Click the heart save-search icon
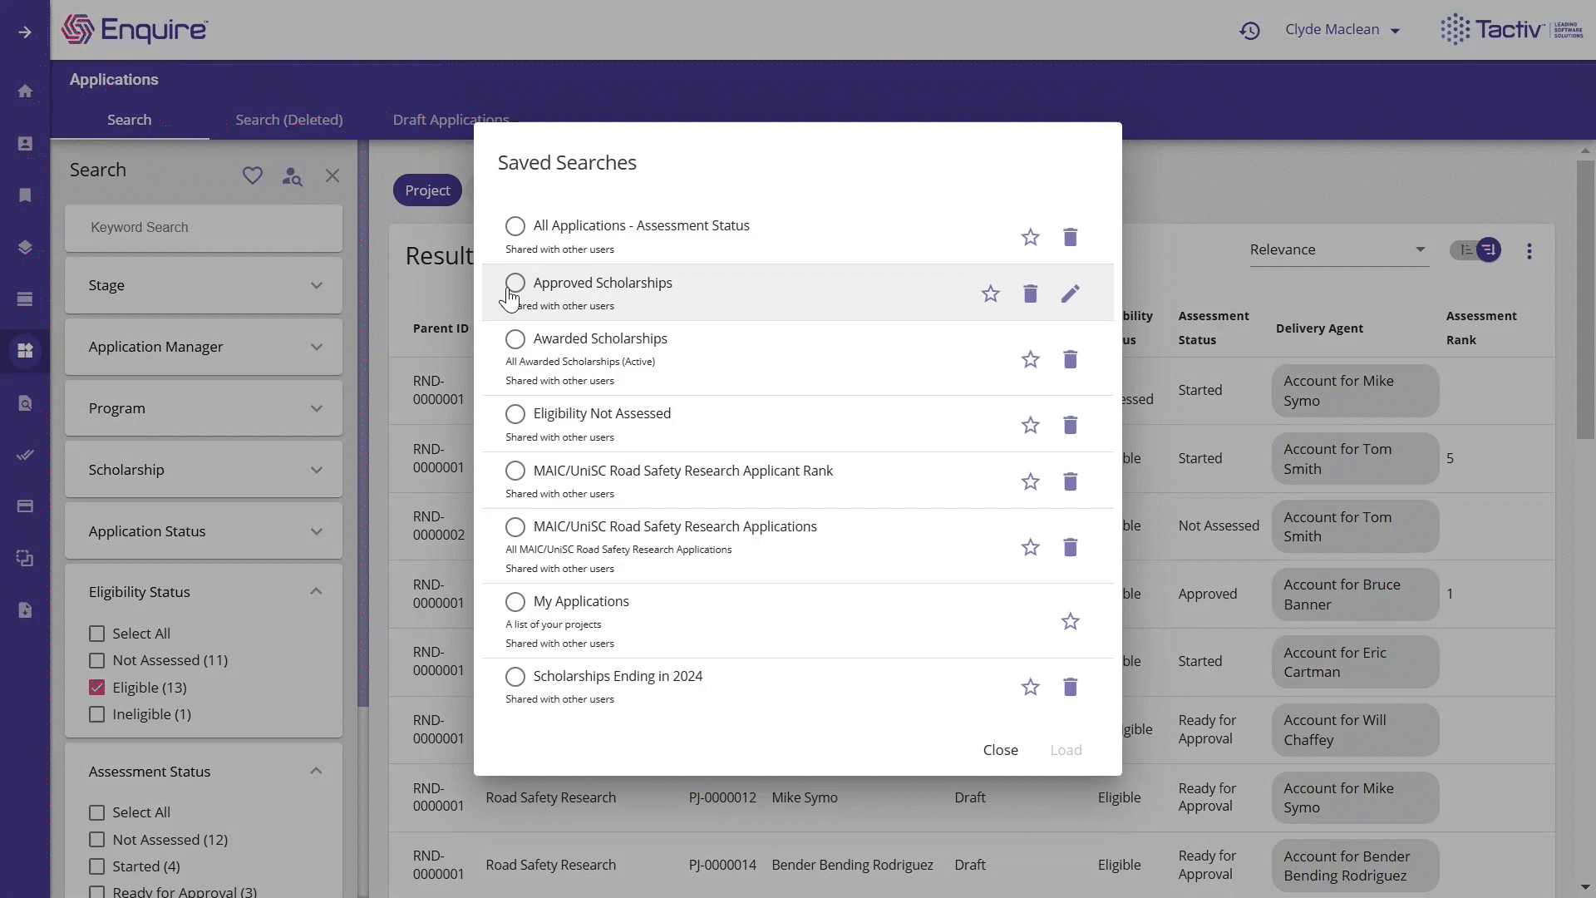The width and height of the screenshot is (1596, 898). tap(252, 175)
